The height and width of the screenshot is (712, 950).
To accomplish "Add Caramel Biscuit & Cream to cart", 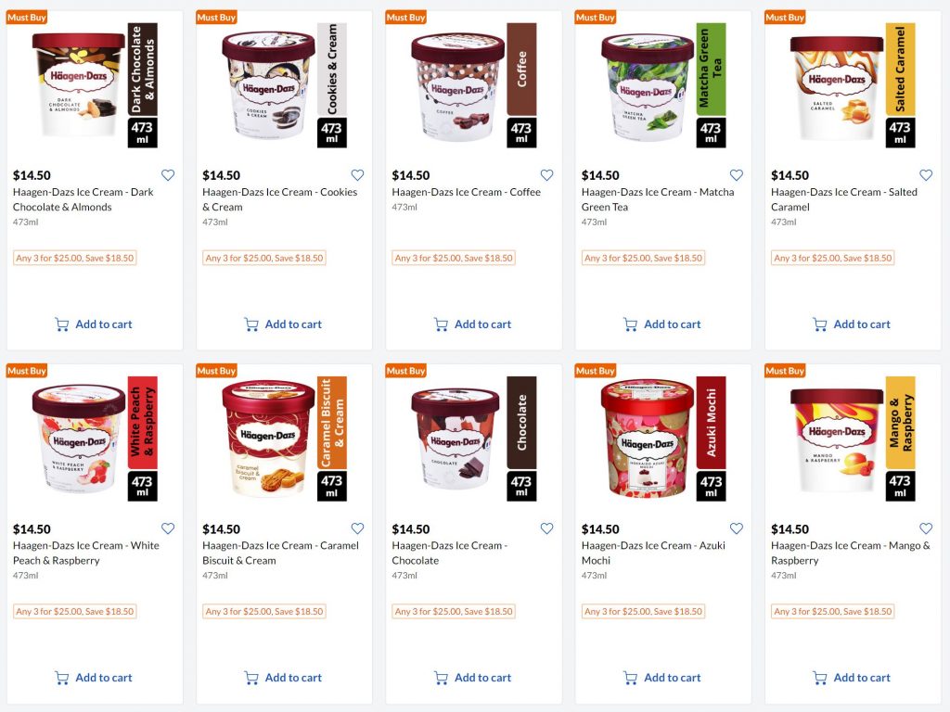I will point(283,678).
